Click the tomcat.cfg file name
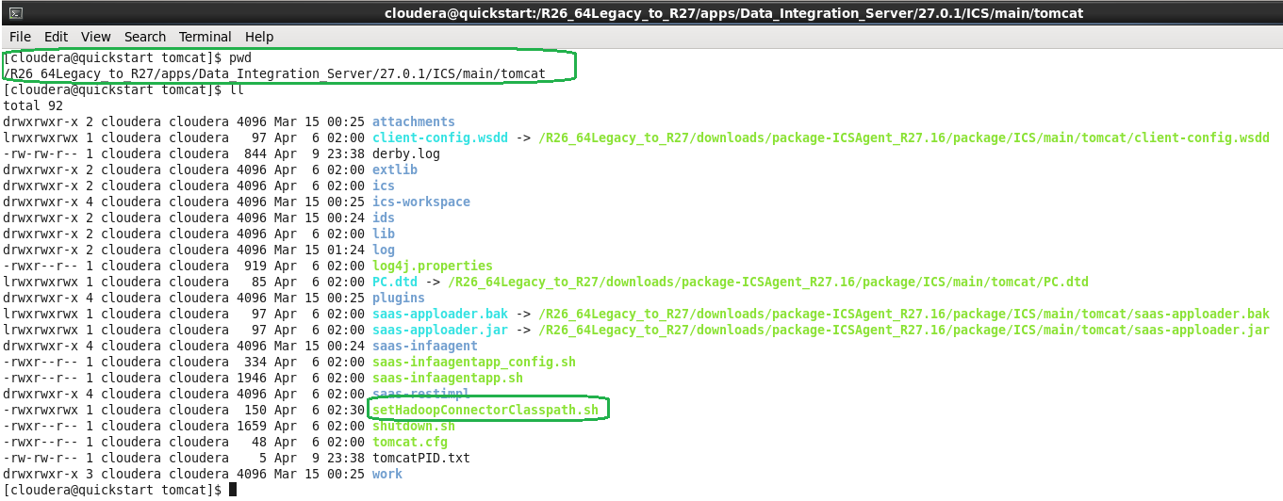Viewport: 1283px width, 501px height. point(410,442)
